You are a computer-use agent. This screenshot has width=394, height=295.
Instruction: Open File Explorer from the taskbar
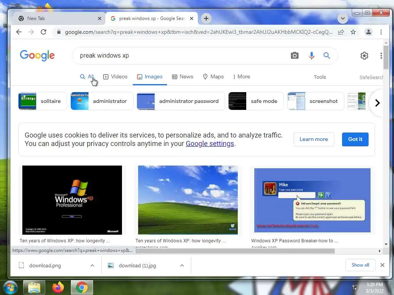[34, 287]
